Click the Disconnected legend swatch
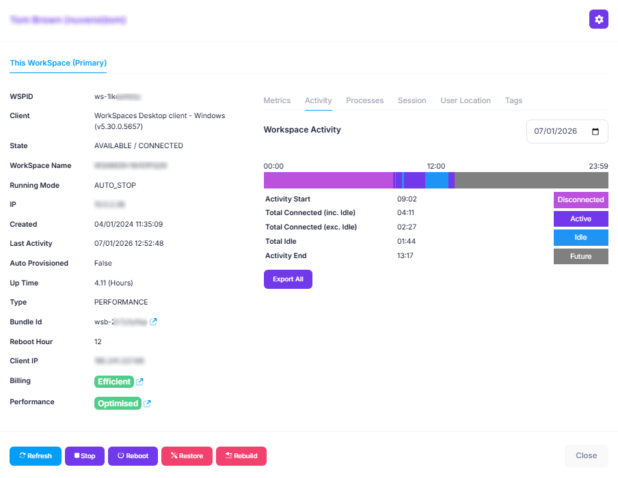Image resolution: width=618 pixels, height=478 pixels. click(580, 200)
